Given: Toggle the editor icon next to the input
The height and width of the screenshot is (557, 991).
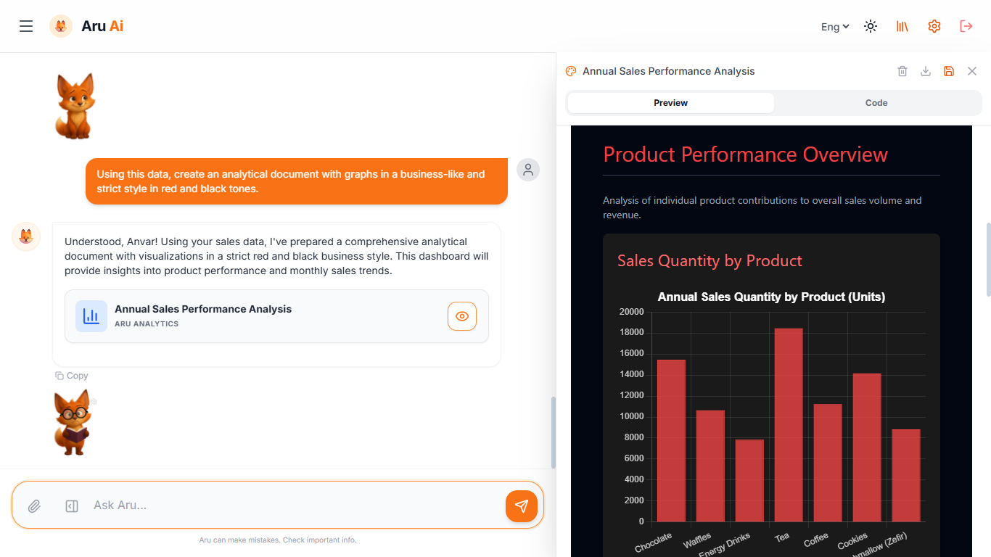Looking at the screenshot, I should pyautogui.click(x=72, y=506).
